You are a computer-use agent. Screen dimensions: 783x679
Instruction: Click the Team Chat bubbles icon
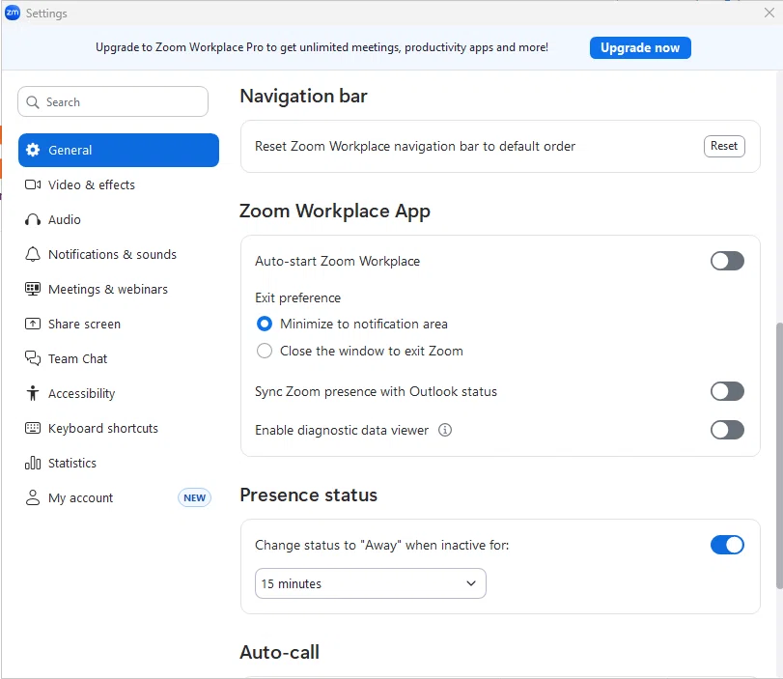pos(33,358)
